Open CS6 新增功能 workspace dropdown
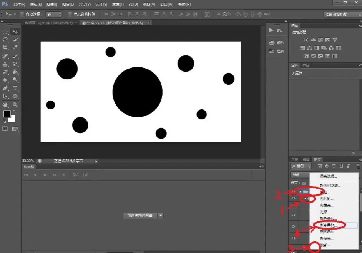Image resolution: width=362 pixels, height=253 pixels. tap(343, 14)
